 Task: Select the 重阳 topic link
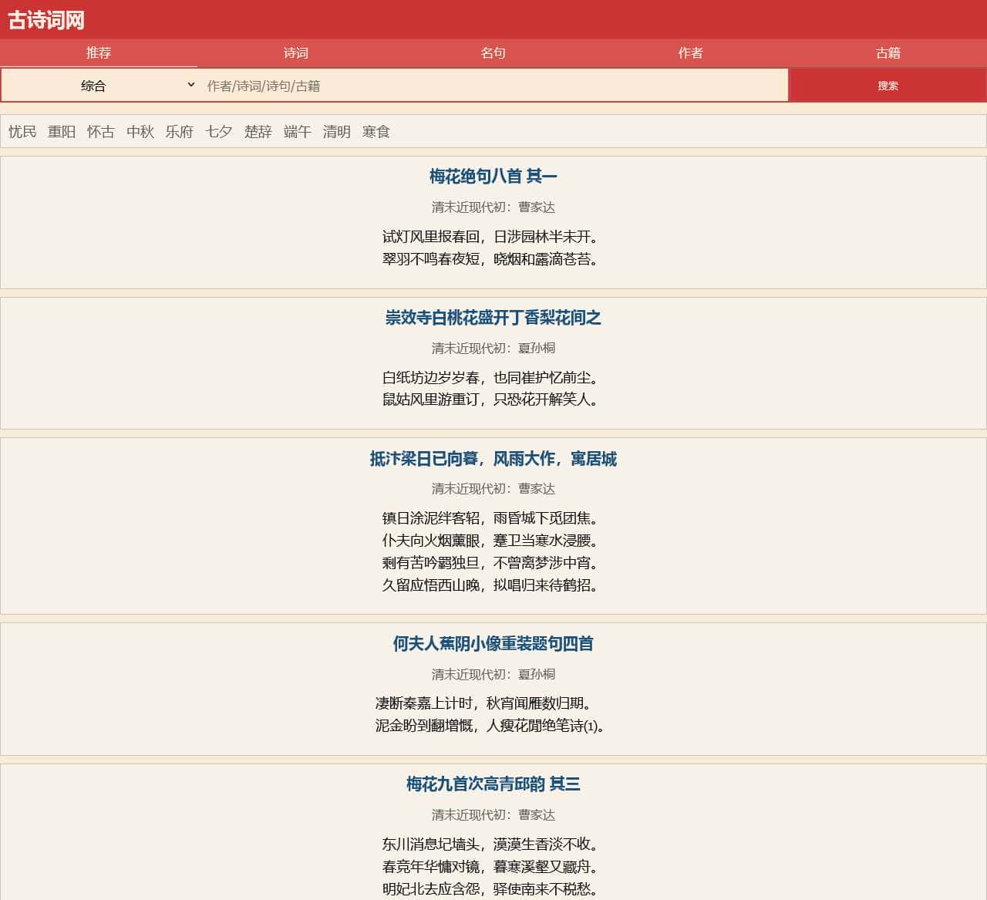point(62,132)
